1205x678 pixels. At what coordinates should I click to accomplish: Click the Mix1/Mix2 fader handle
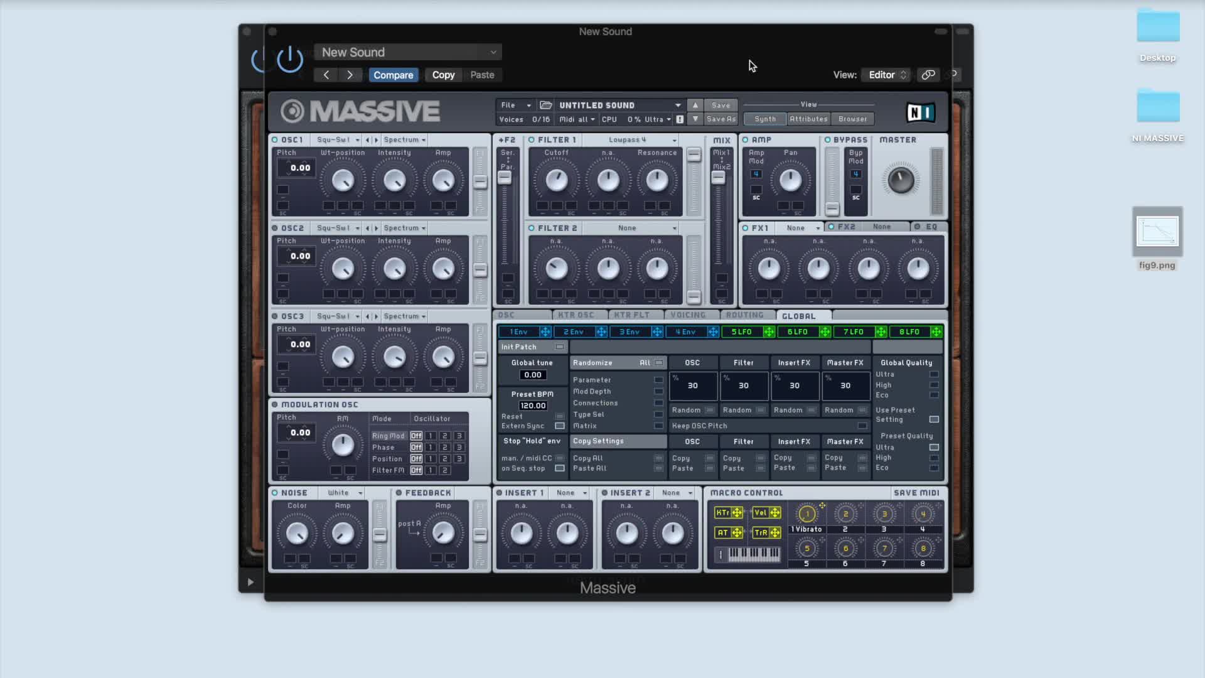[718, 178]
